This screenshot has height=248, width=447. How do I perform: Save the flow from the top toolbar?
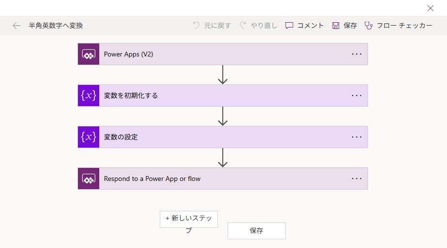pos(344,26)
